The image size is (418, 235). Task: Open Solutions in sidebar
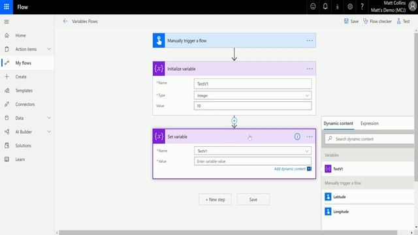coord(24,146)
